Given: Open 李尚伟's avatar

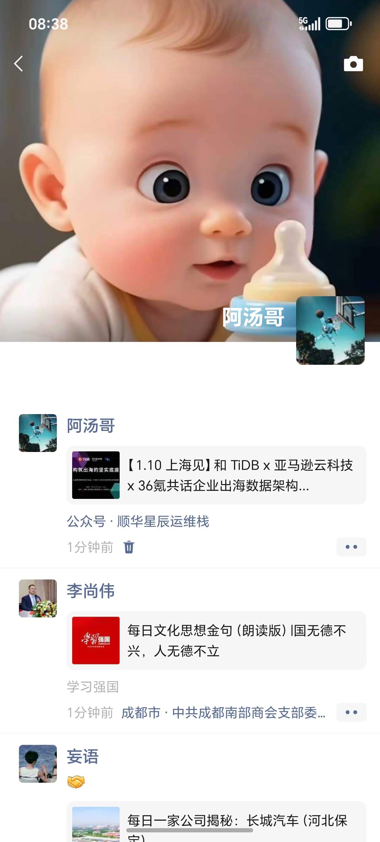Looking at the screenshot, I should point(38,598).
